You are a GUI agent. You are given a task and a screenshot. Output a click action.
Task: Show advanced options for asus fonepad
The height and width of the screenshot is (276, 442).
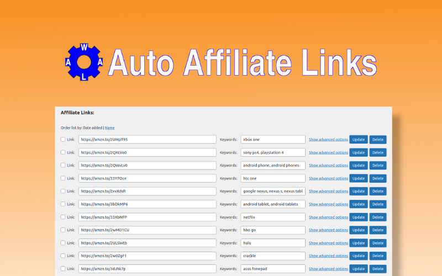[x=328, y=269]
